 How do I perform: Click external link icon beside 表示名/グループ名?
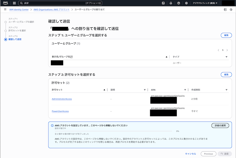point(71,57)
